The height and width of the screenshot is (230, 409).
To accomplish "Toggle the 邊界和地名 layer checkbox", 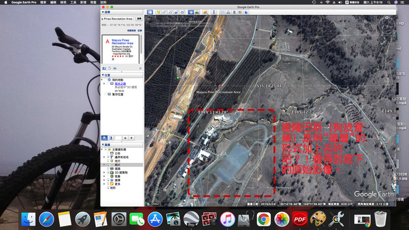I will click(x=108, y=157).
